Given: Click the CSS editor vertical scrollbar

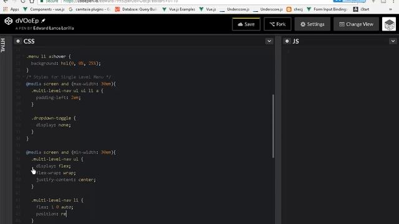Looking at the screenshot, I should [x=273, y=126].
